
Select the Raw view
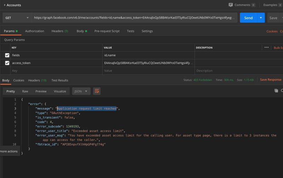(x=25, y=91)
